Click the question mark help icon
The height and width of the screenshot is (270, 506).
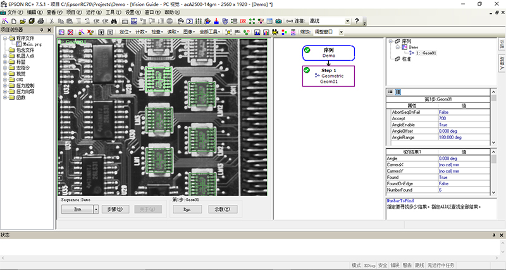pyautogui.click(x=357, y=21)
